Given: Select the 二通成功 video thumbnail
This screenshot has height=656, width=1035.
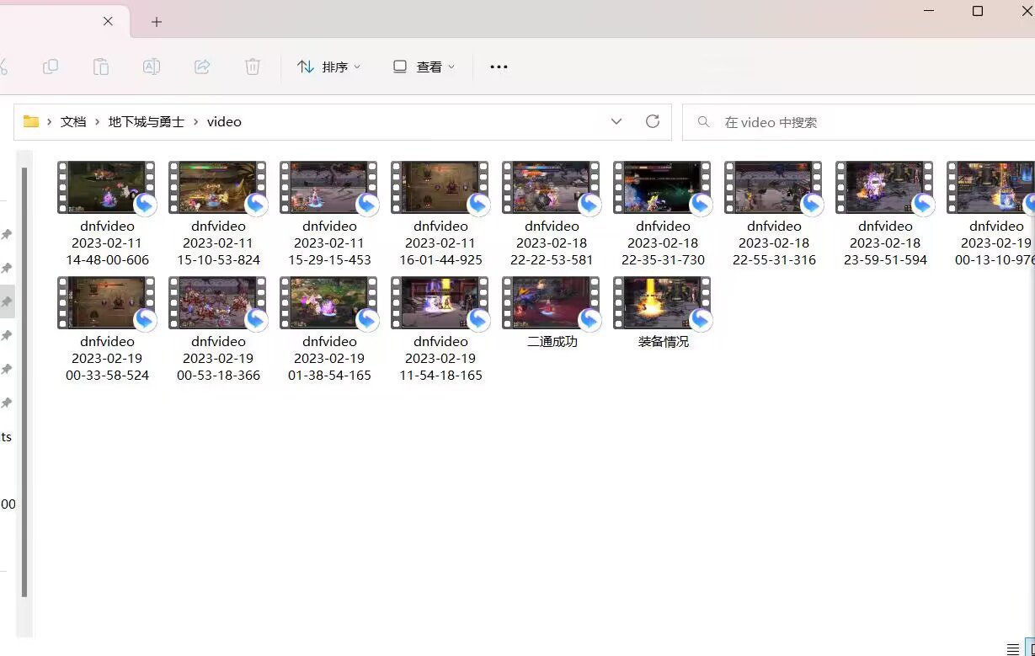Looking at the screenshot, I should (552, 303).
